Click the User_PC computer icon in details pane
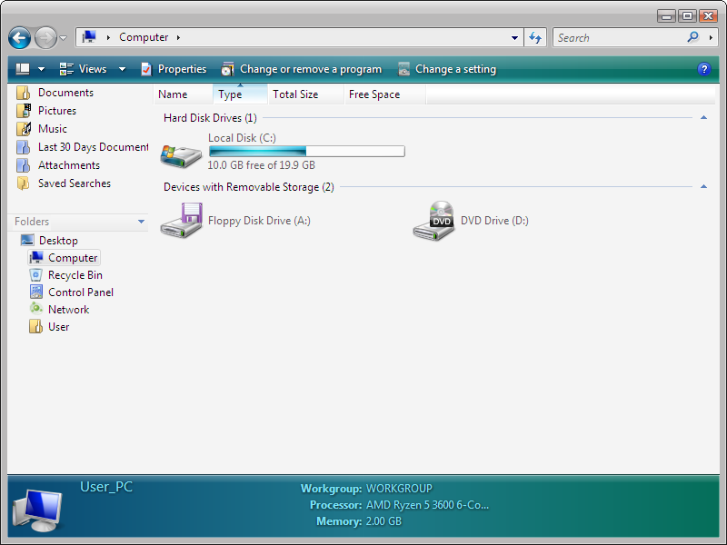The image size is (727, 545). coord(37,510)
